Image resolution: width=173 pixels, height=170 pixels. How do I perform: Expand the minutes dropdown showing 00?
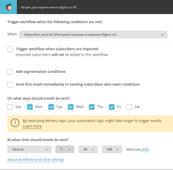coord(88,149)
